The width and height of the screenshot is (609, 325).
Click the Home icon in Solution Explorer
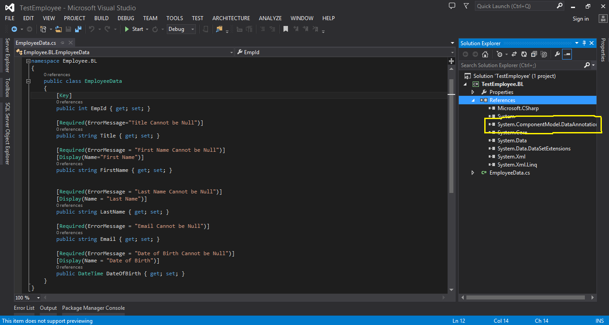486,54
